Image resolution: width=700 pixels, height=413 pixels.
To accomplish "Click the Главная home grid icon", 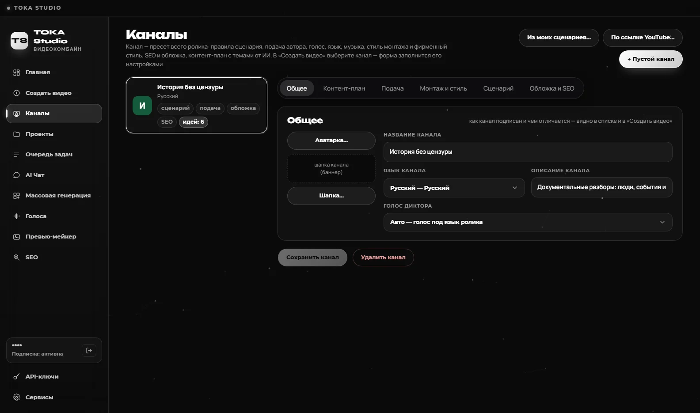I will click(x=16, y=72).
